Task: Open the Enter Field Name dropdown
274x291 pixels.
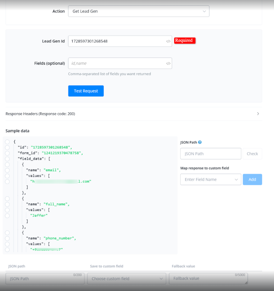Action: [211, 179]
